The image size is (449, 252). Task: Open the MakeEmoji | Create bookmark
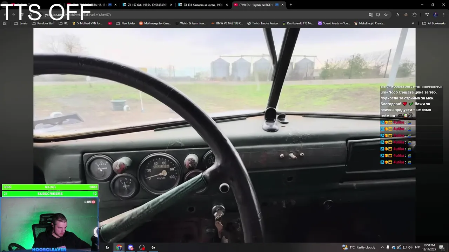370,23
